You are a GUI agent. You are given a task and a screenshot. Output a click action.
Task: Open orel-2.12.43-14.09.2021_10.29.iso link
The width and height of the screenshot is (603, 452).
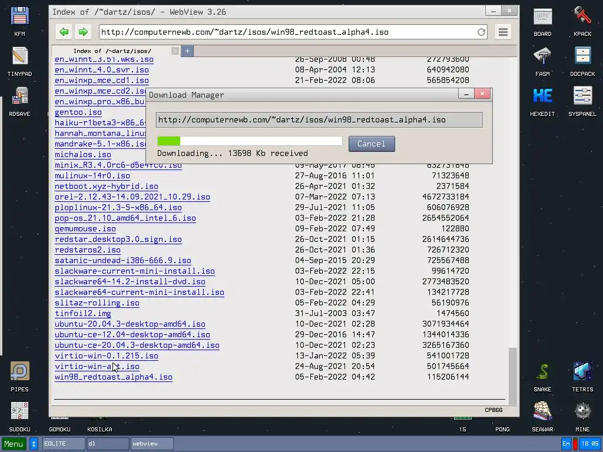132,197
